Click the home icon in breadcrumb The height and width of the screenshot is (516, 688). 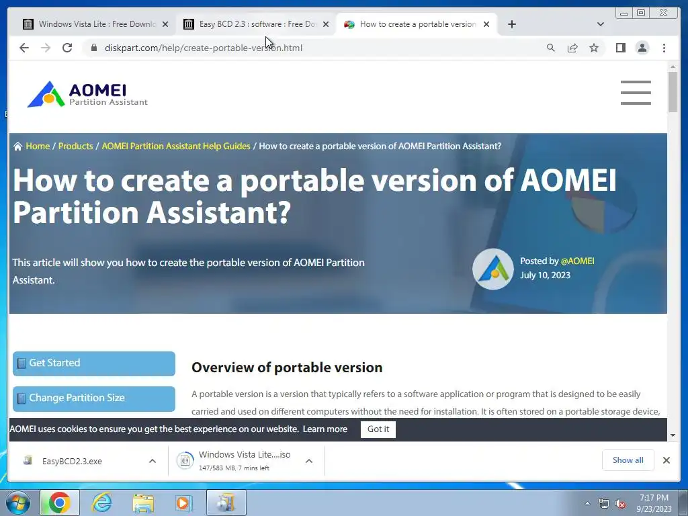pos(17,146)
